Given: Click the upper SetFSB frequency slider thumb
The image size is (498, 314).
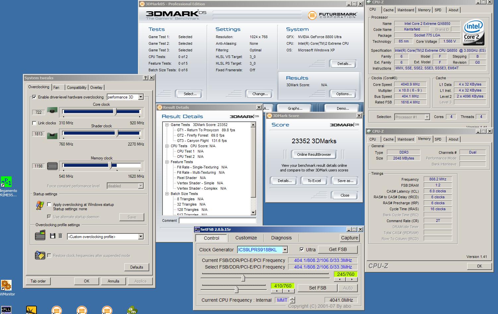Looking at the screenshot, I should [x=243, y=278].
